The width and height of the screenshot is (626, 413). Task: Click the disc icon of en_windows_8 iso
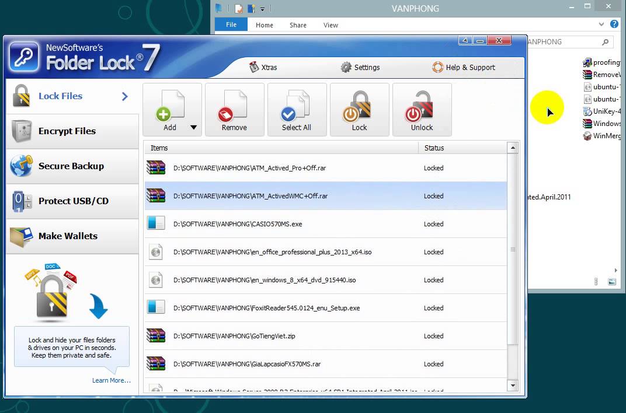coord(156,280)
